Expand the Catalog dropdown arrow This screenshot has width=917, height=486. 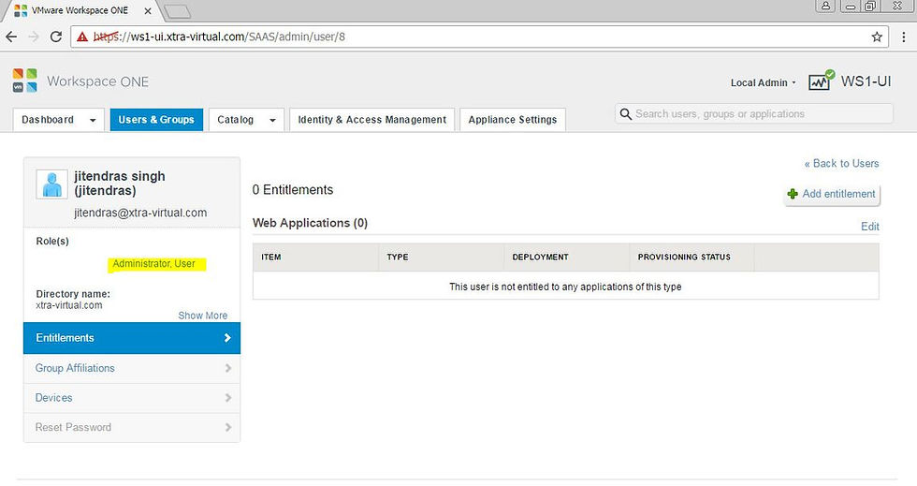point(272,120)
